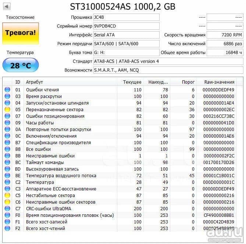Click status icon for Температура воздушного потока

pos(7,175)
